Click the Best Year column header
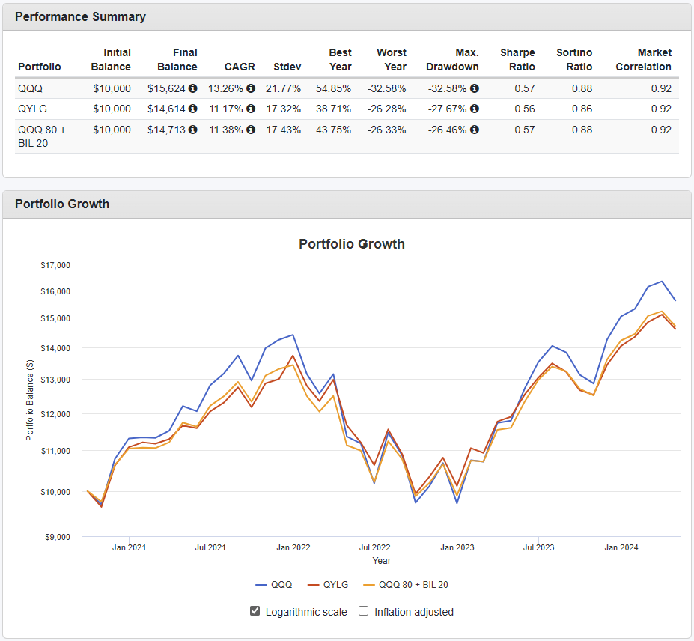 pyautogui.click(x=341, y=60)
